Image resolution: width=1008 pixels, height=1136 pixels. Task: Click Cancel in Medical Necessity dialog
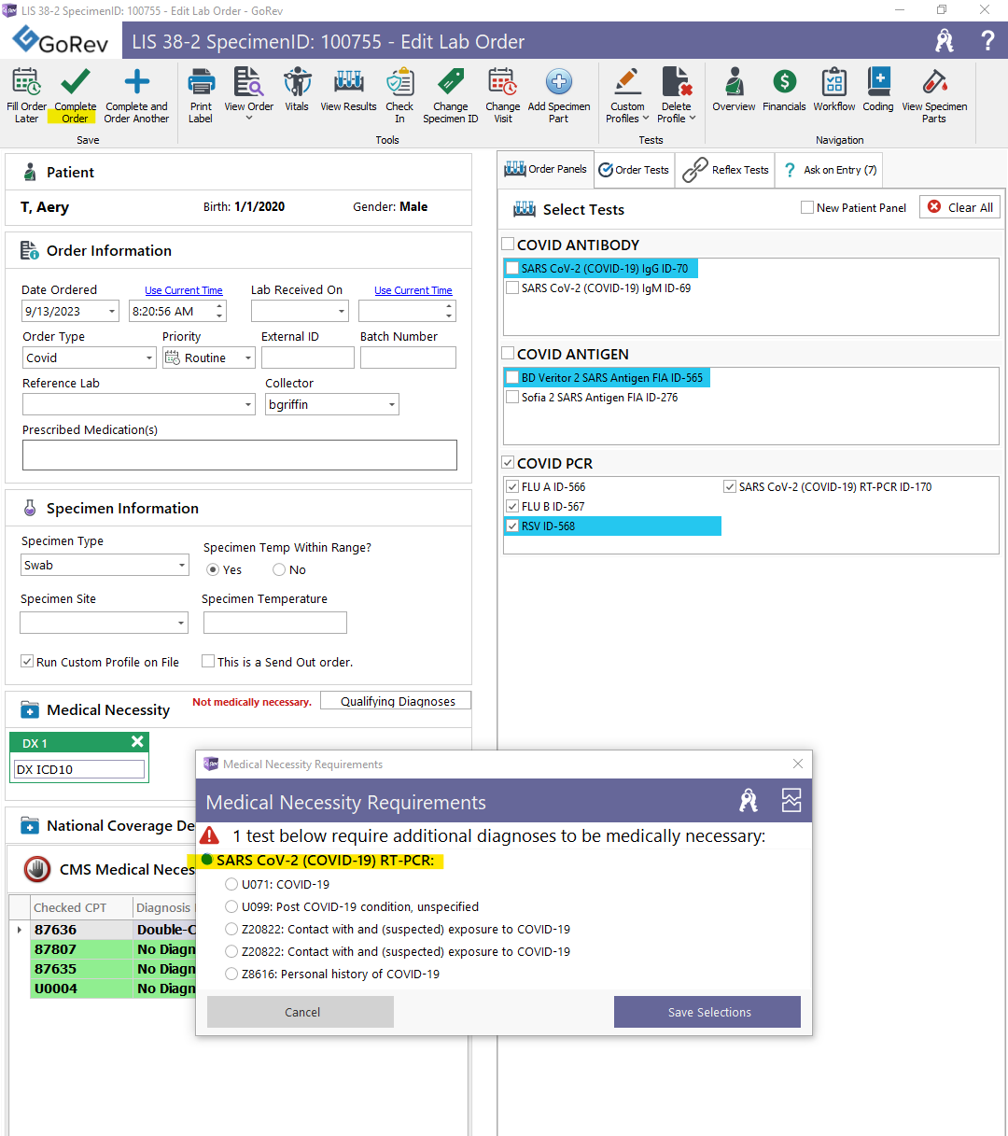(301, 1012)
